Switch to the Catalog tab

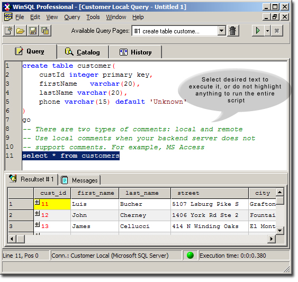tap(83, 52)
